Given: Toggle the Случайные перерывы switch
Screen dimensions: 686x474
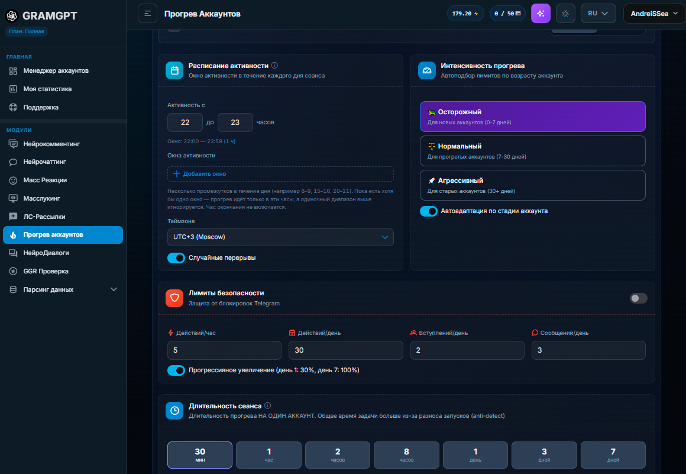Looking at the screenshot, I should coord(176,258).
